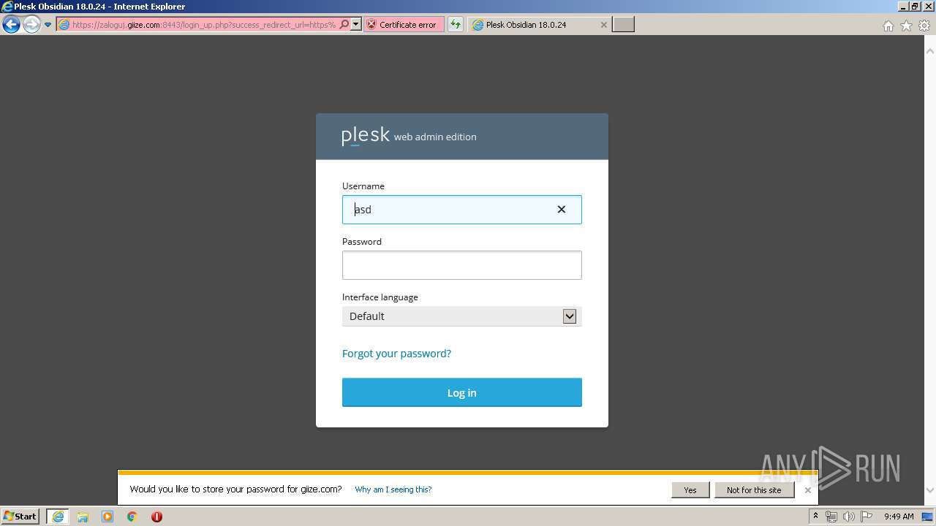Show hidden system tray icons
The image size is (936, 526).
pyautogui.click(x=815, y=517)
